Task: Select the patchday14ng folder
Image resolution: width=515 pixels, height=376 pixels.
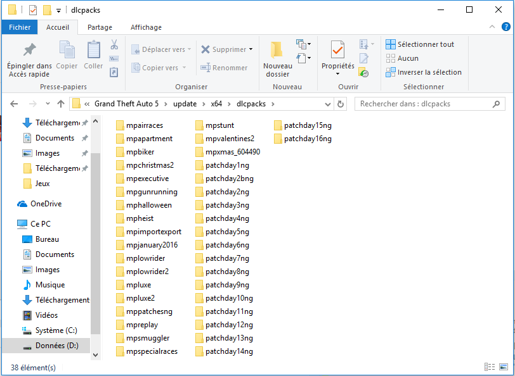Action: click(224, 351)
